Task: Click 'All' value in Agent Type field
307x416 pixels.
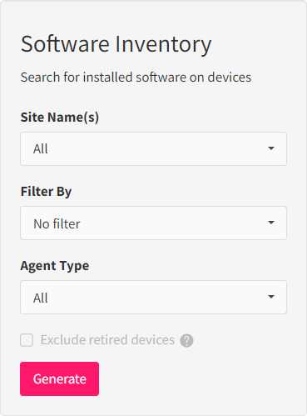Action: pyautogui.click(x=41, y=298)
